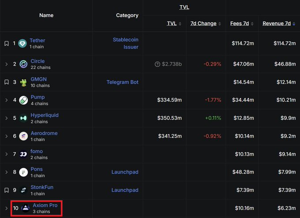Click the Aerodrome logo icon
300x218 pixels.
23,136
